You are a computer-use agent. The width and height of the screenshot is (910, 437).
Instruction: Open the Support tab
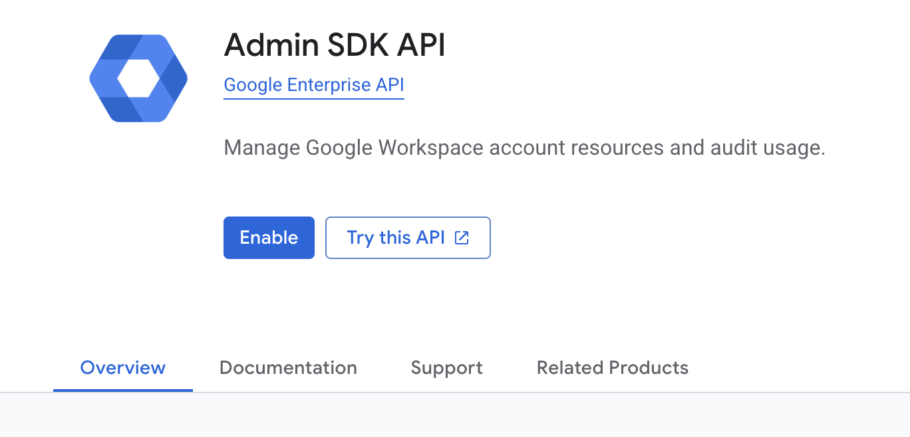[447, 368]
